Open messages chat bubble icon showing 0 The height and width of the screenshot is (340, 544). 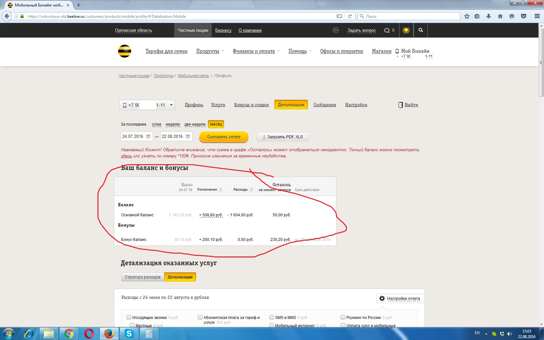[387, 30]
